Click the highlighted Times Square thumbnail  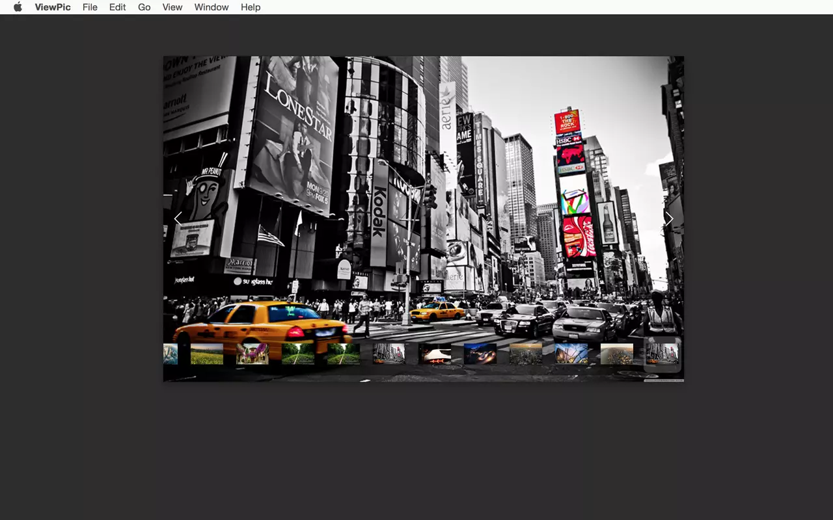[662, 354]
